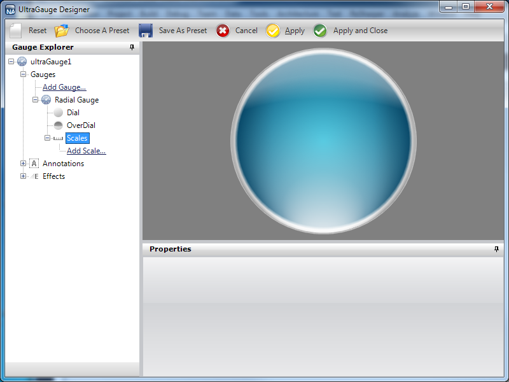Viewport: 509px width, 382px height.
Task: Click the yellow Apply checkmark icon
Action: (273, 31)
